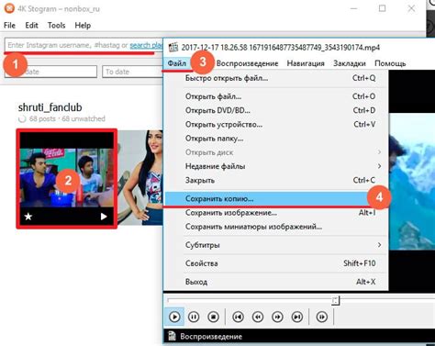Image resolution: width=435 pixels, height=346 pixels.
Task: Select Быстро открыть файл... menu item
Action: point(276,78)
